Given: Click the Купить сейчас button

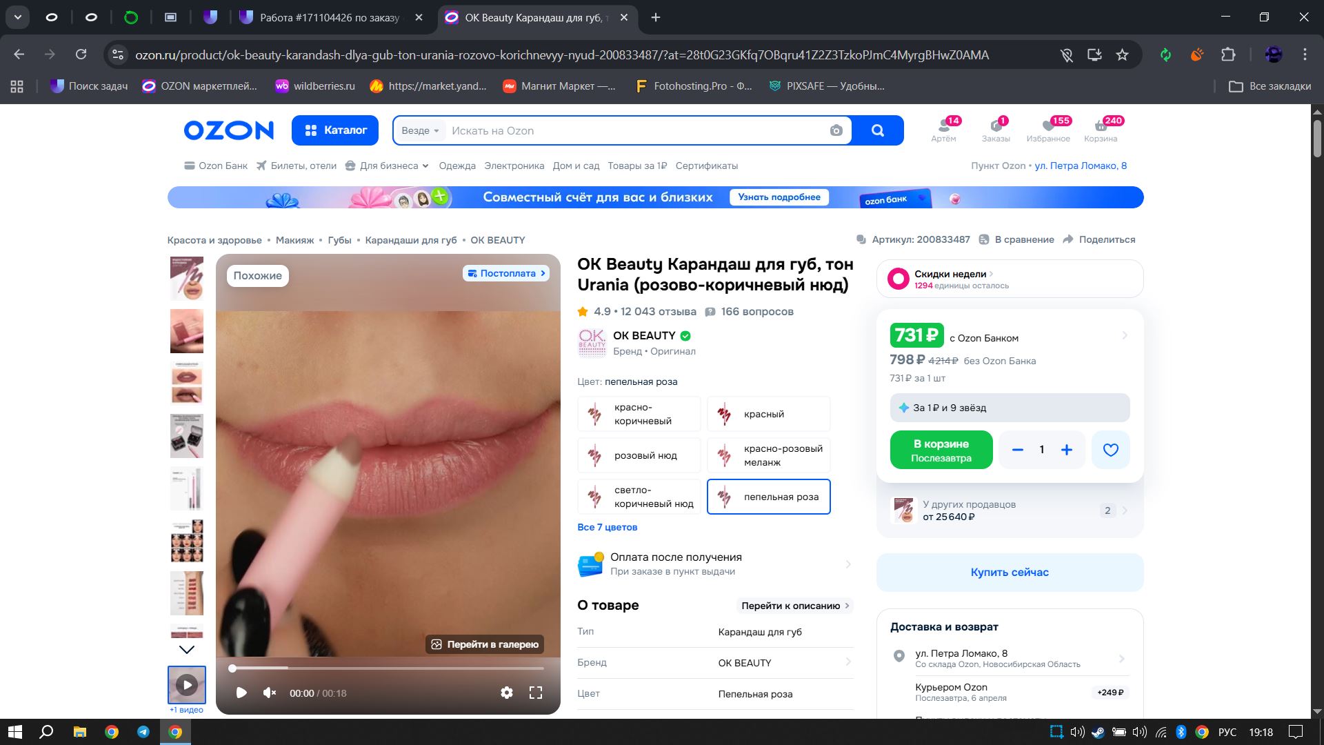Looking at the screenshot, I should click(x=1009, y=572).
